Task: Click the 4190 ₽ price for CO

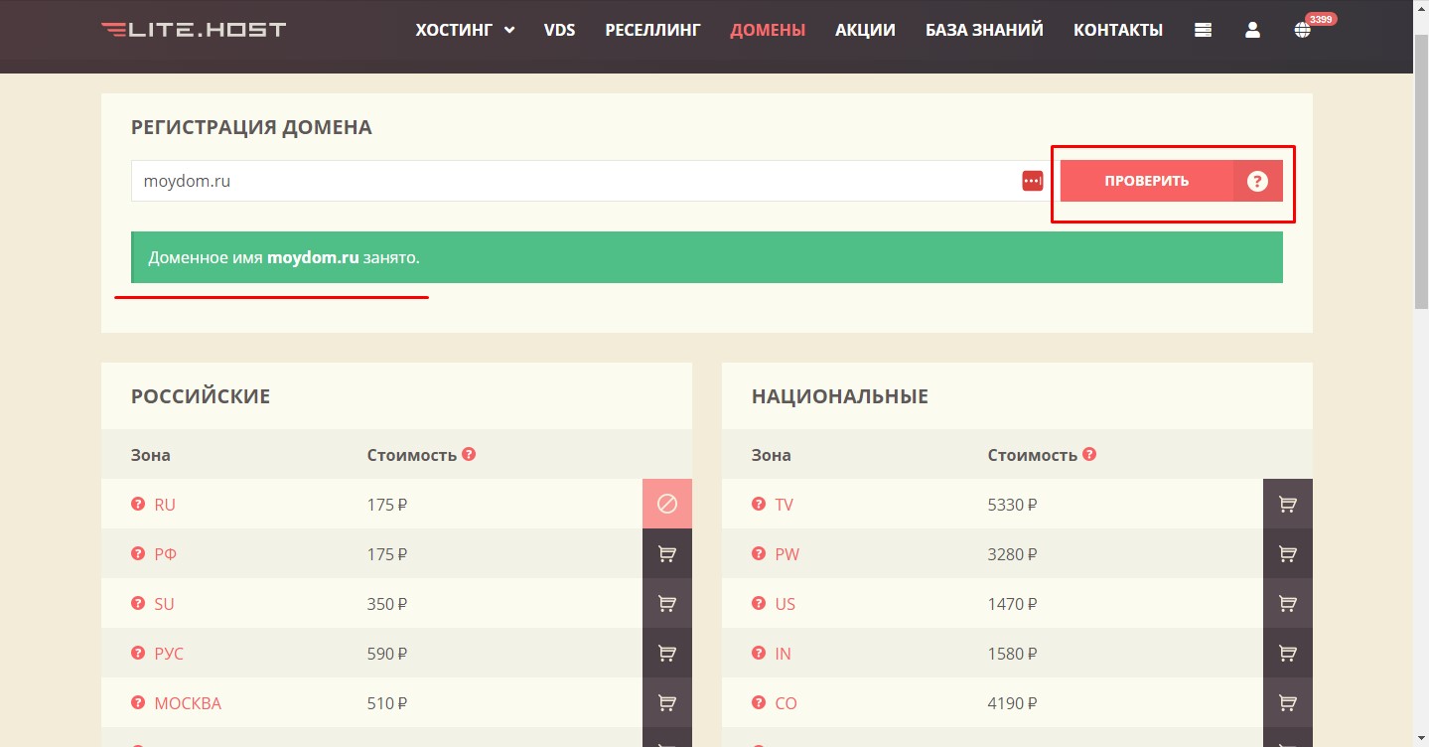Action: pyautogui.click(x=1013, y=703)
